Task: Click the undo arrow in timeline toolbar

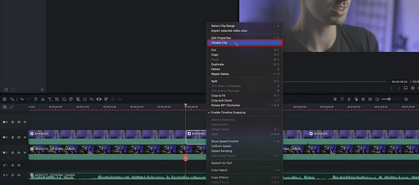Action: coord(22,99)
